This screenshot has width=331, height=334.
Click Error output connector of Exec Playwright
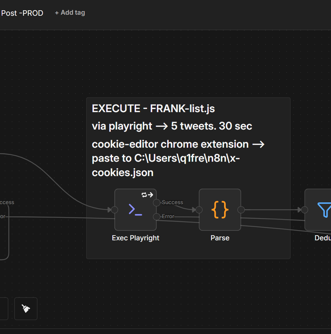[157, 216]
